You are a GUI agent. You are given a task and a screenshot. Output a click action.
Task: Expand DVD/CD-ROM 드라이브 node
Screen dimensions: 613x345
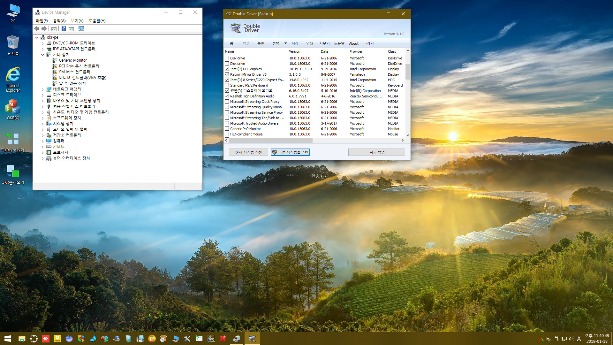[42, 43]
